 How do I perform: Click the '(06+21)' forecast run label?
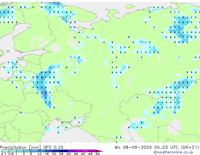[x=190, y=147]
